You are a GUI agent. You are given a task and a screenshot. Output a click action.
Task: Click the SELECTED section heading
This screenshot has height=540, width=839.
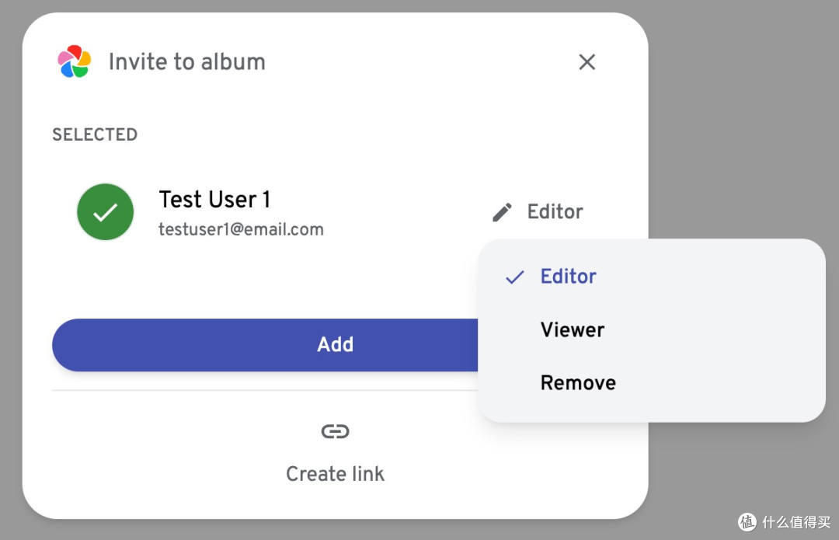click(95, 134)
